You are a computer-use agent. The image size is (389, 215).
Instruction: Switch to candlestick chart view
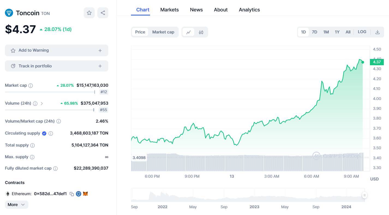(201, 32)
